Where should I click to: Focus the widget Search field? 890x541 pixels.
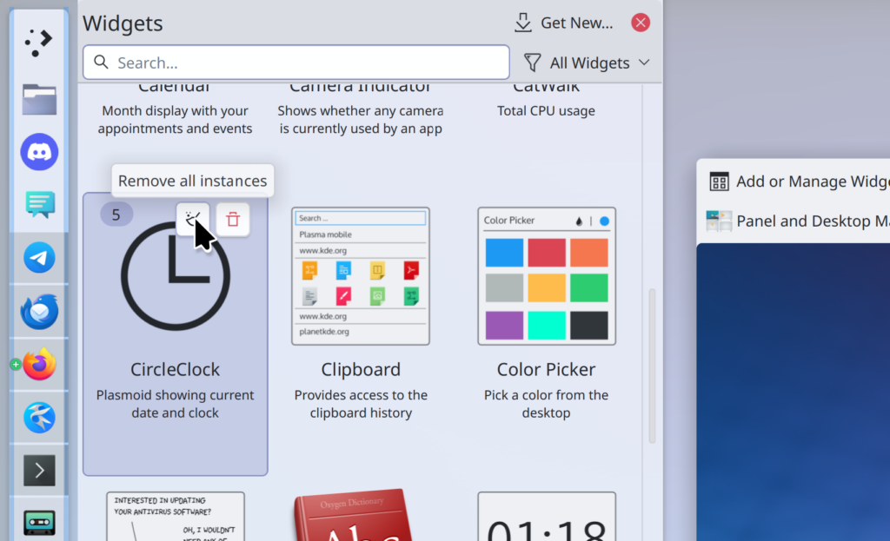coord(296,63)
